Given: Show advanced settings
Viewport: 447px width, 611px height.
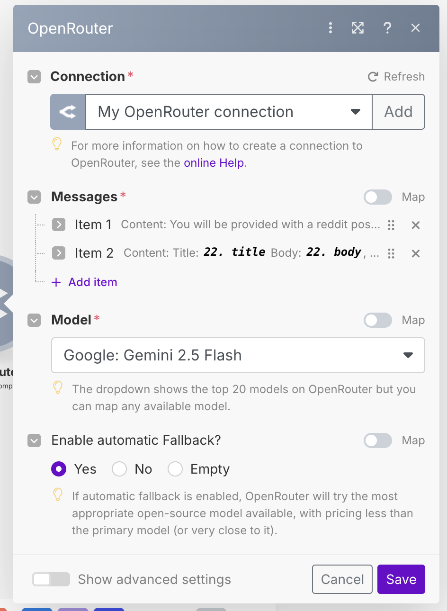Looking at the screenshot, I should click(x=51, y=579).
